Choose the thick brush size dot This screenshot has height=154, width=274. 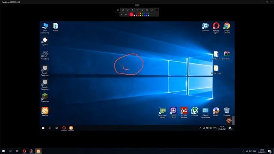pos(126,14)
